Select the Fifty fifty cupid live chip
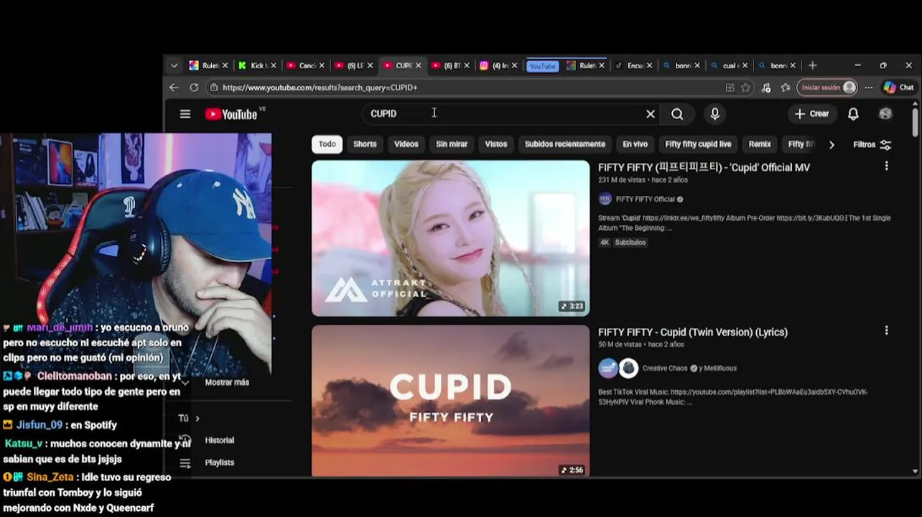The width and height of the screenshot is (922, 517). [698, 144]
